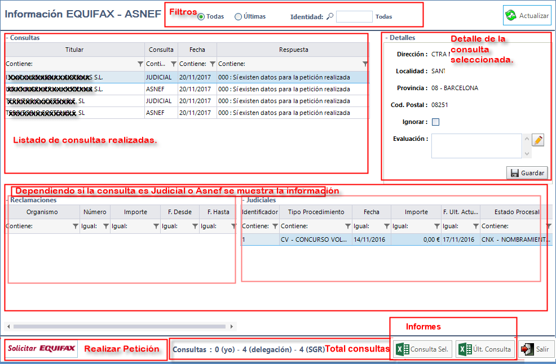This screenshot has width=556, height=364.
Task: Open the Estado Procesal filter funnel
Action: [x=549, y=226]
